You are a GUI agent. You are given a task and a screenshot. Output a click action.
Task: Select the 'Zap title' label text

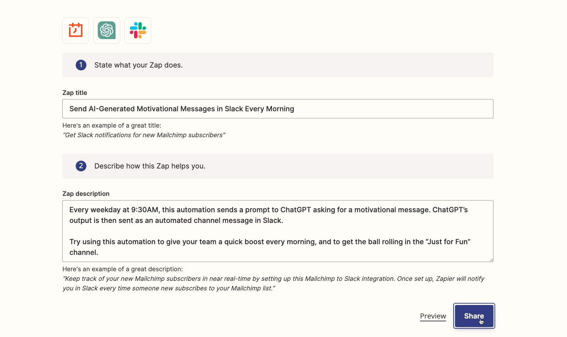tap(75, 93)
